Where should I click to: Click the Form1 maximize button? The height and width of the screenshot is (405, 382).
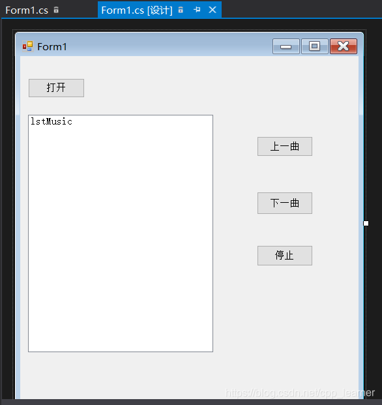[315, 46]
